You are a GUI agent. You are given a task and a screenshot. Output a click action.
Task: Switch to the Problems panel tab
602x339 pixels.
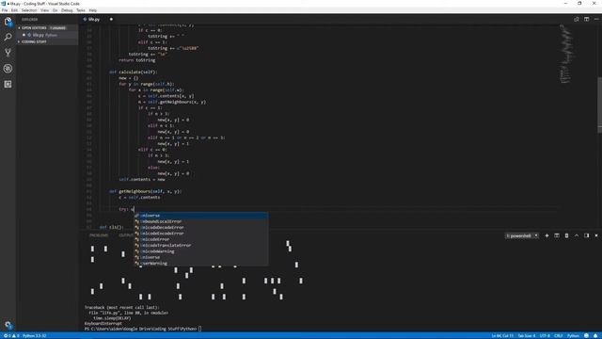coord(99,235)
